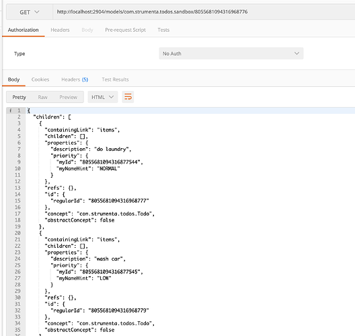
Task: Select the Tests tab
Action: pyautogui.click(x=163, y=30)
